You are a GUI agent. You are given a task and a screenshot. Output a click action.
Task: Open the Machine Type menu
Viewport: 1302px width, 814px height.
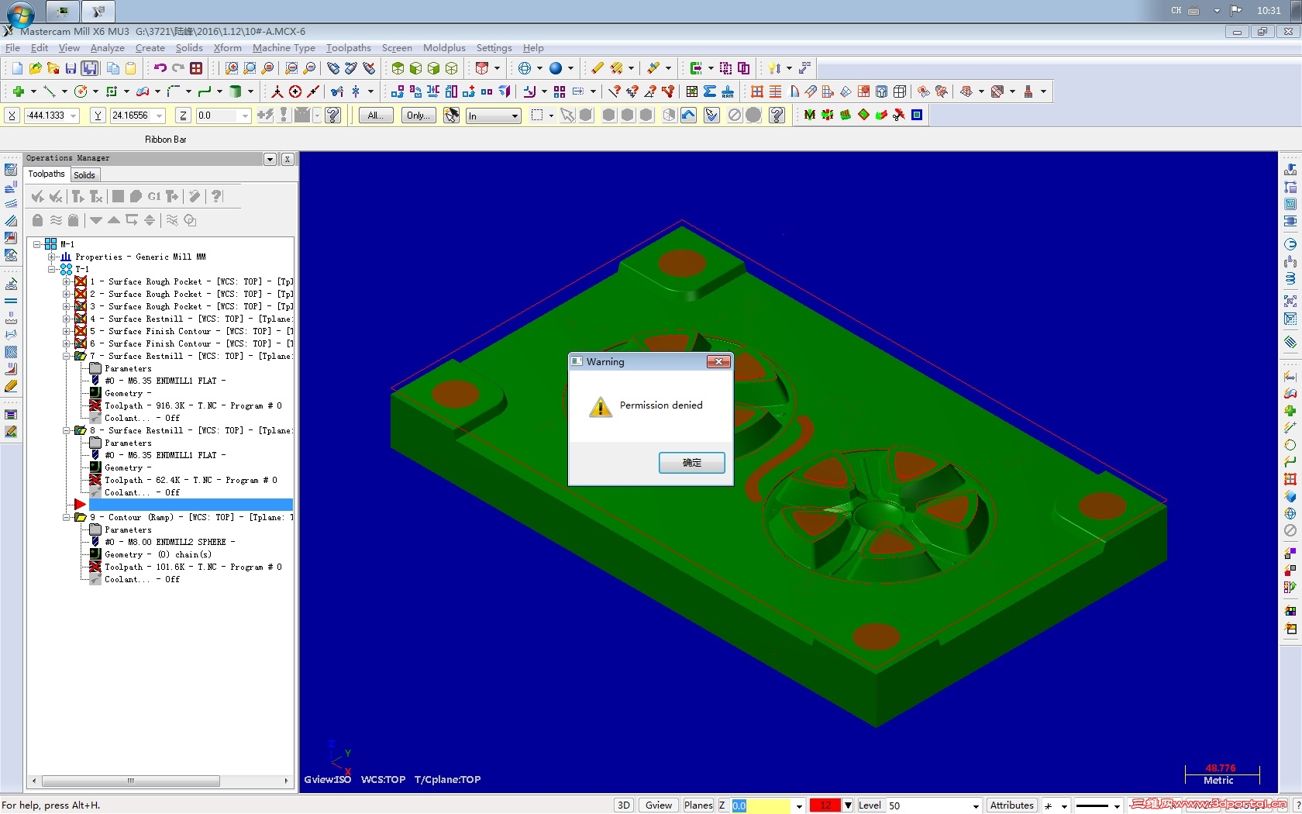click(x=284, y=48)
